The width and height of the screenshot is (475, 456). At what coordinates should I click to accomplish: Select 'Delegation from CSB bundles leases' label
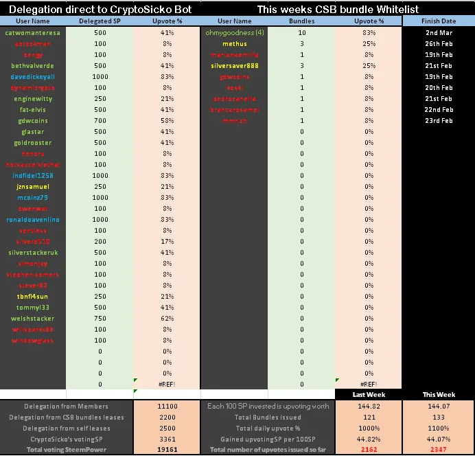pos(67,418)
